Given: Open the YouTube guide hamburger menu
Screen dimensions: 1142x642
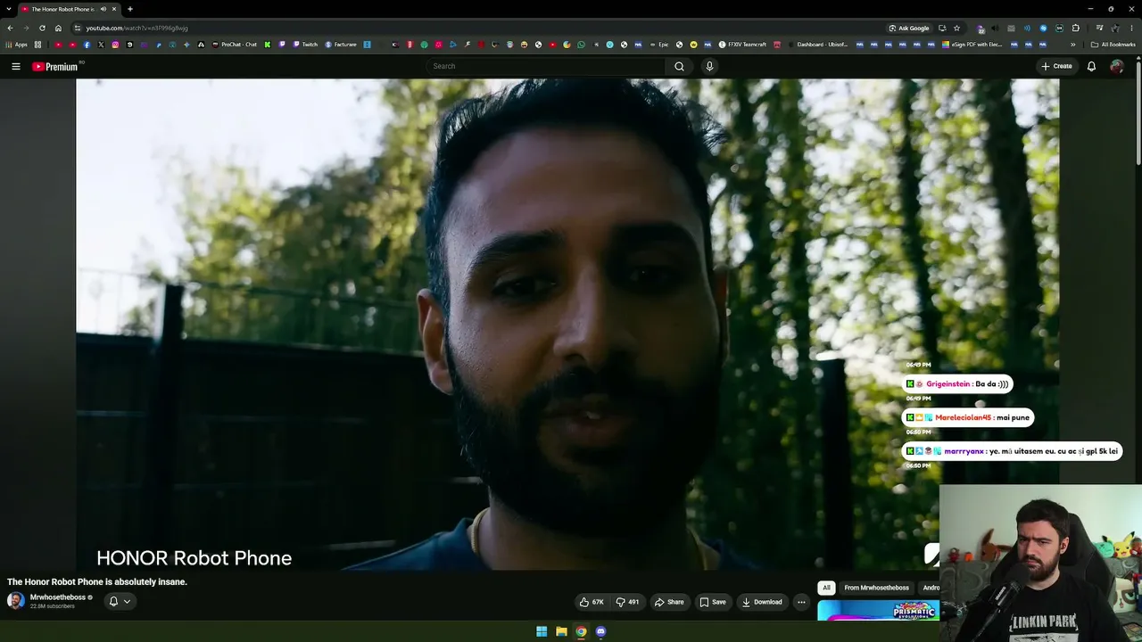Looking at the screenshot, I should [16, 66].
